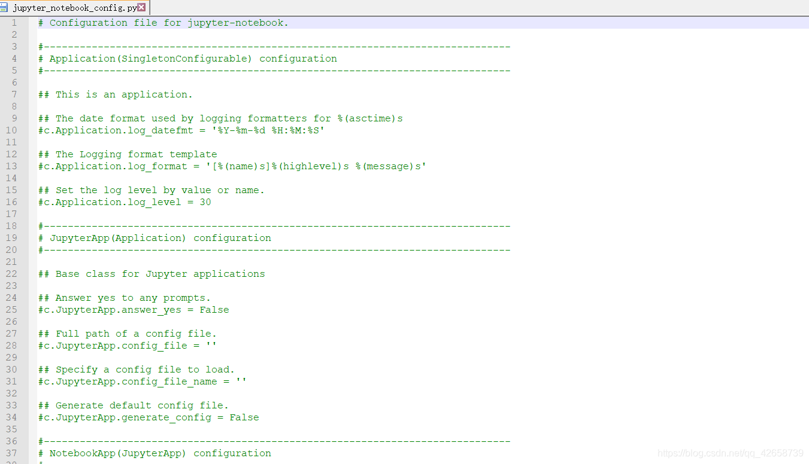
Task: Place cursor on "#c.JupyterApp.config_file = ''" line
Action: pos(128,346)
